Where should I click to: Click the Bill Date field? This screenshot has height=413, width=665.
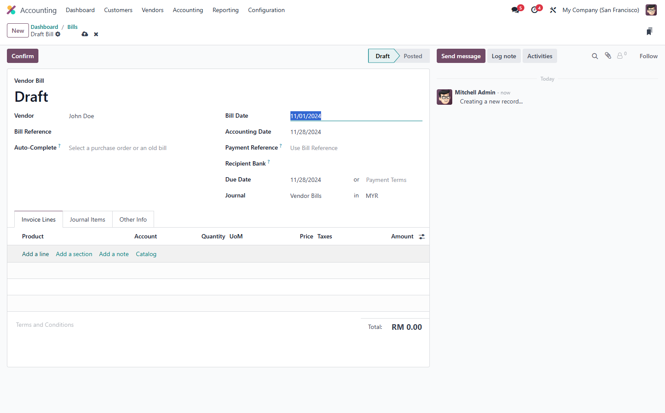pos(356,116)
